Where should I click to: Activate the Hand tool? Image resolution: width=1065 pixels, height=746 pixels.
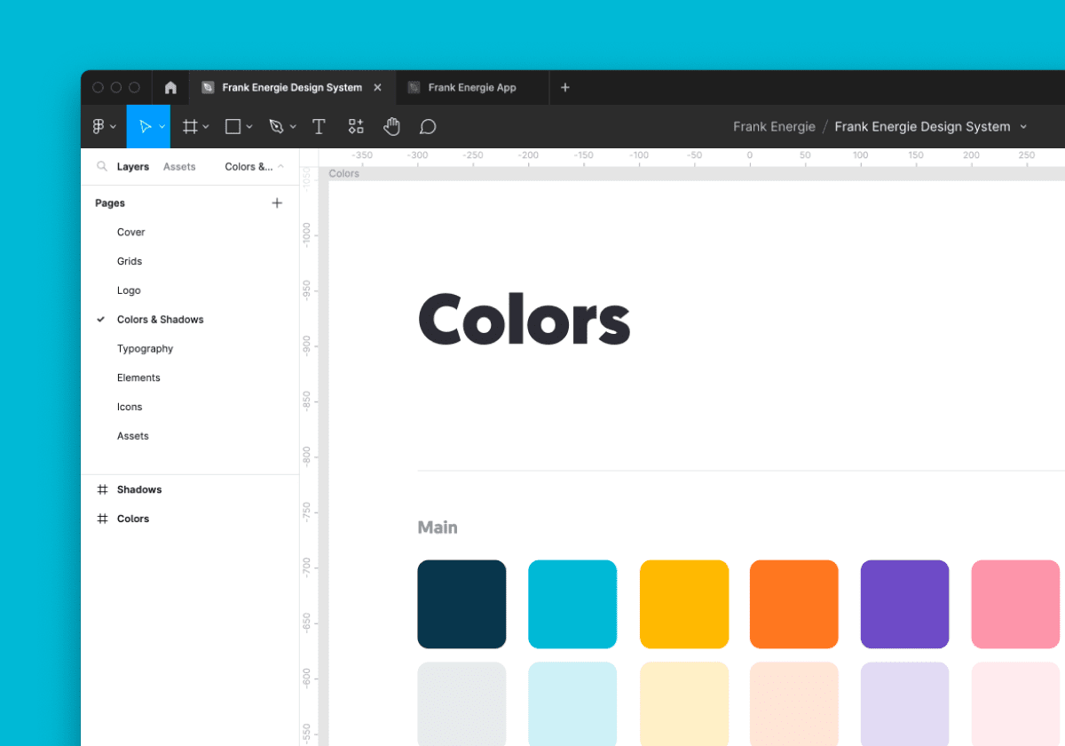(391, 126)
